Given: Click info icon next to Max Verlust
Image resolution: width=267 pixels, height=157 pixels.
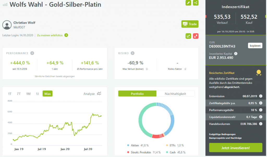Looking at the screenshot, I should 147,69.
